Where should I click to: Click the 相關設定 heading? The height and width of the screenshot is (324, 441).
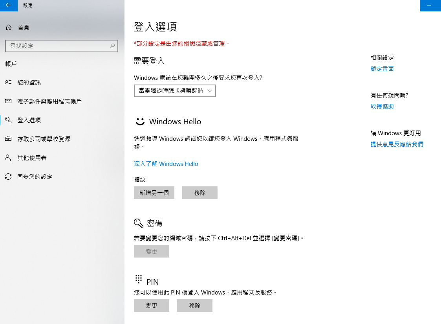382,58
